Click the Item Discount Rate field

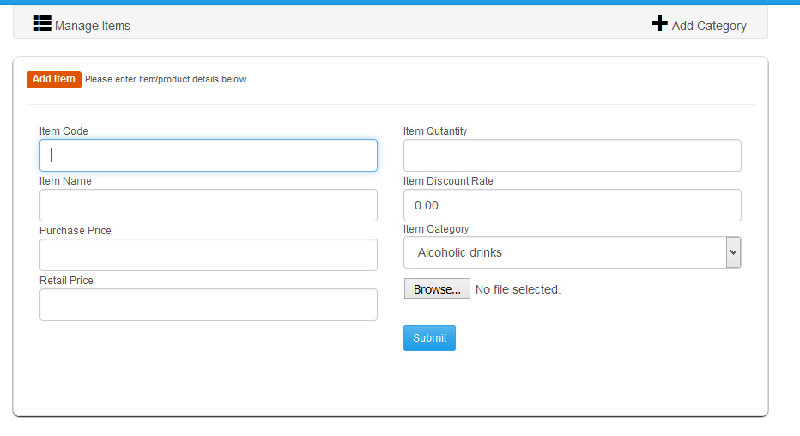[x=572, y=205]
